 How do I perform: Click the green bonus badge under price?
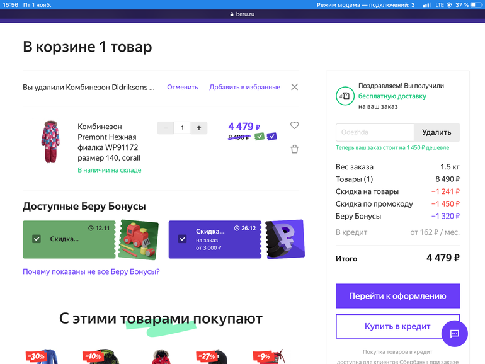(260, 137)
